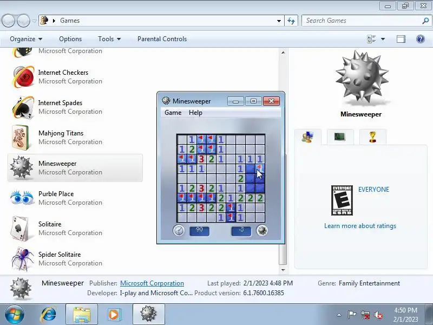Open the Microsoft Corporation publisher link

click(x=152, y=283)
